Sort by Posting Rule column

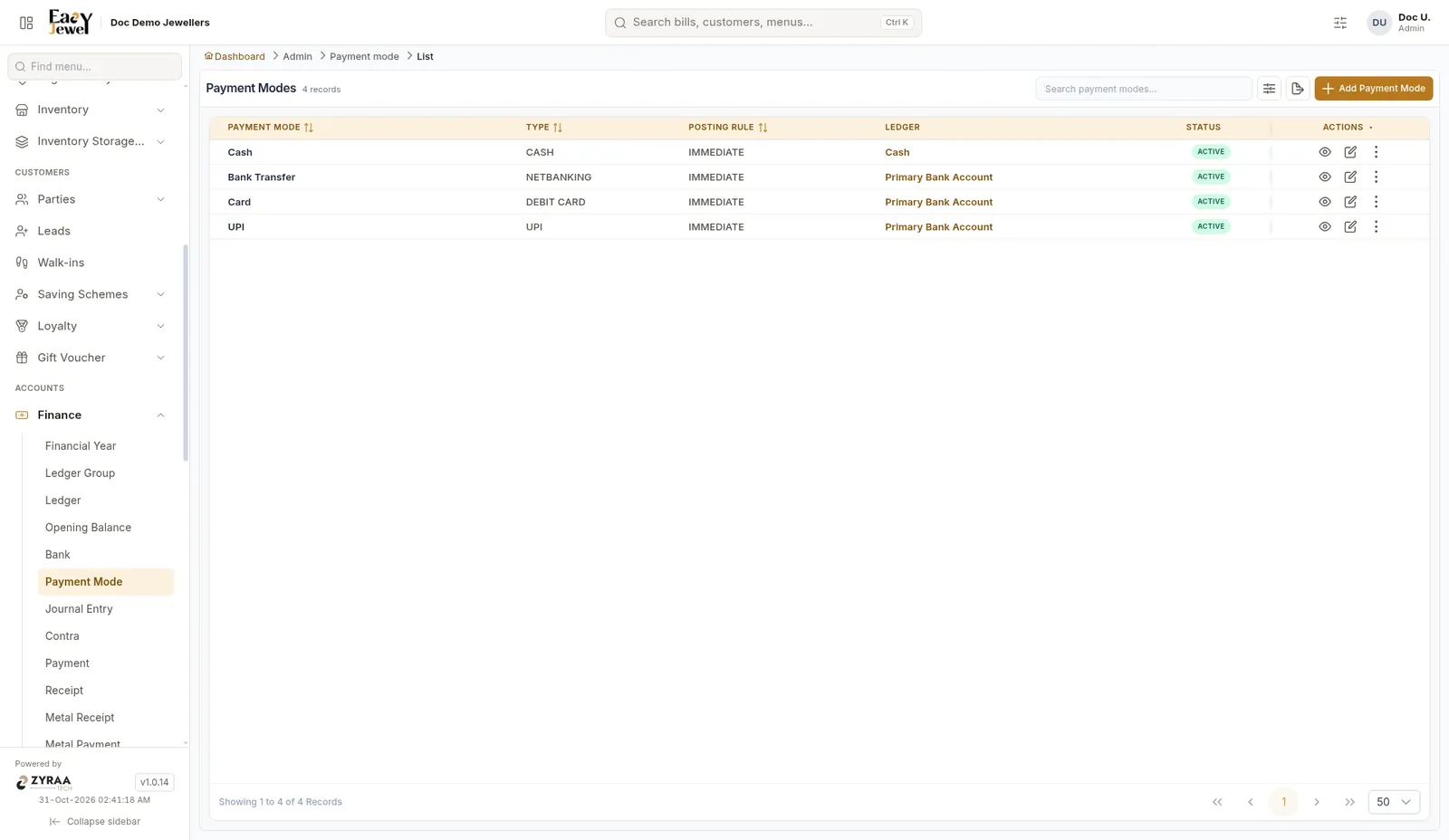coord(763,128)
